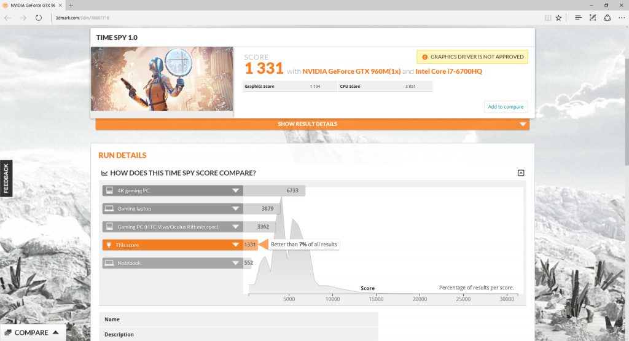The height and width of the screenshot is (341, 629).
Task: Expand the Notebook dropdown arrow
Action: click(x=235, y=263)
